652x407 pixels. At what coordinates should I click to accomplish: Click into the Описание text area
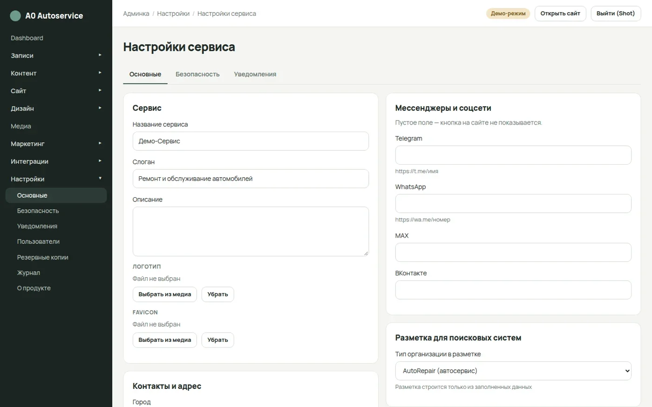[x=251, y=232]
